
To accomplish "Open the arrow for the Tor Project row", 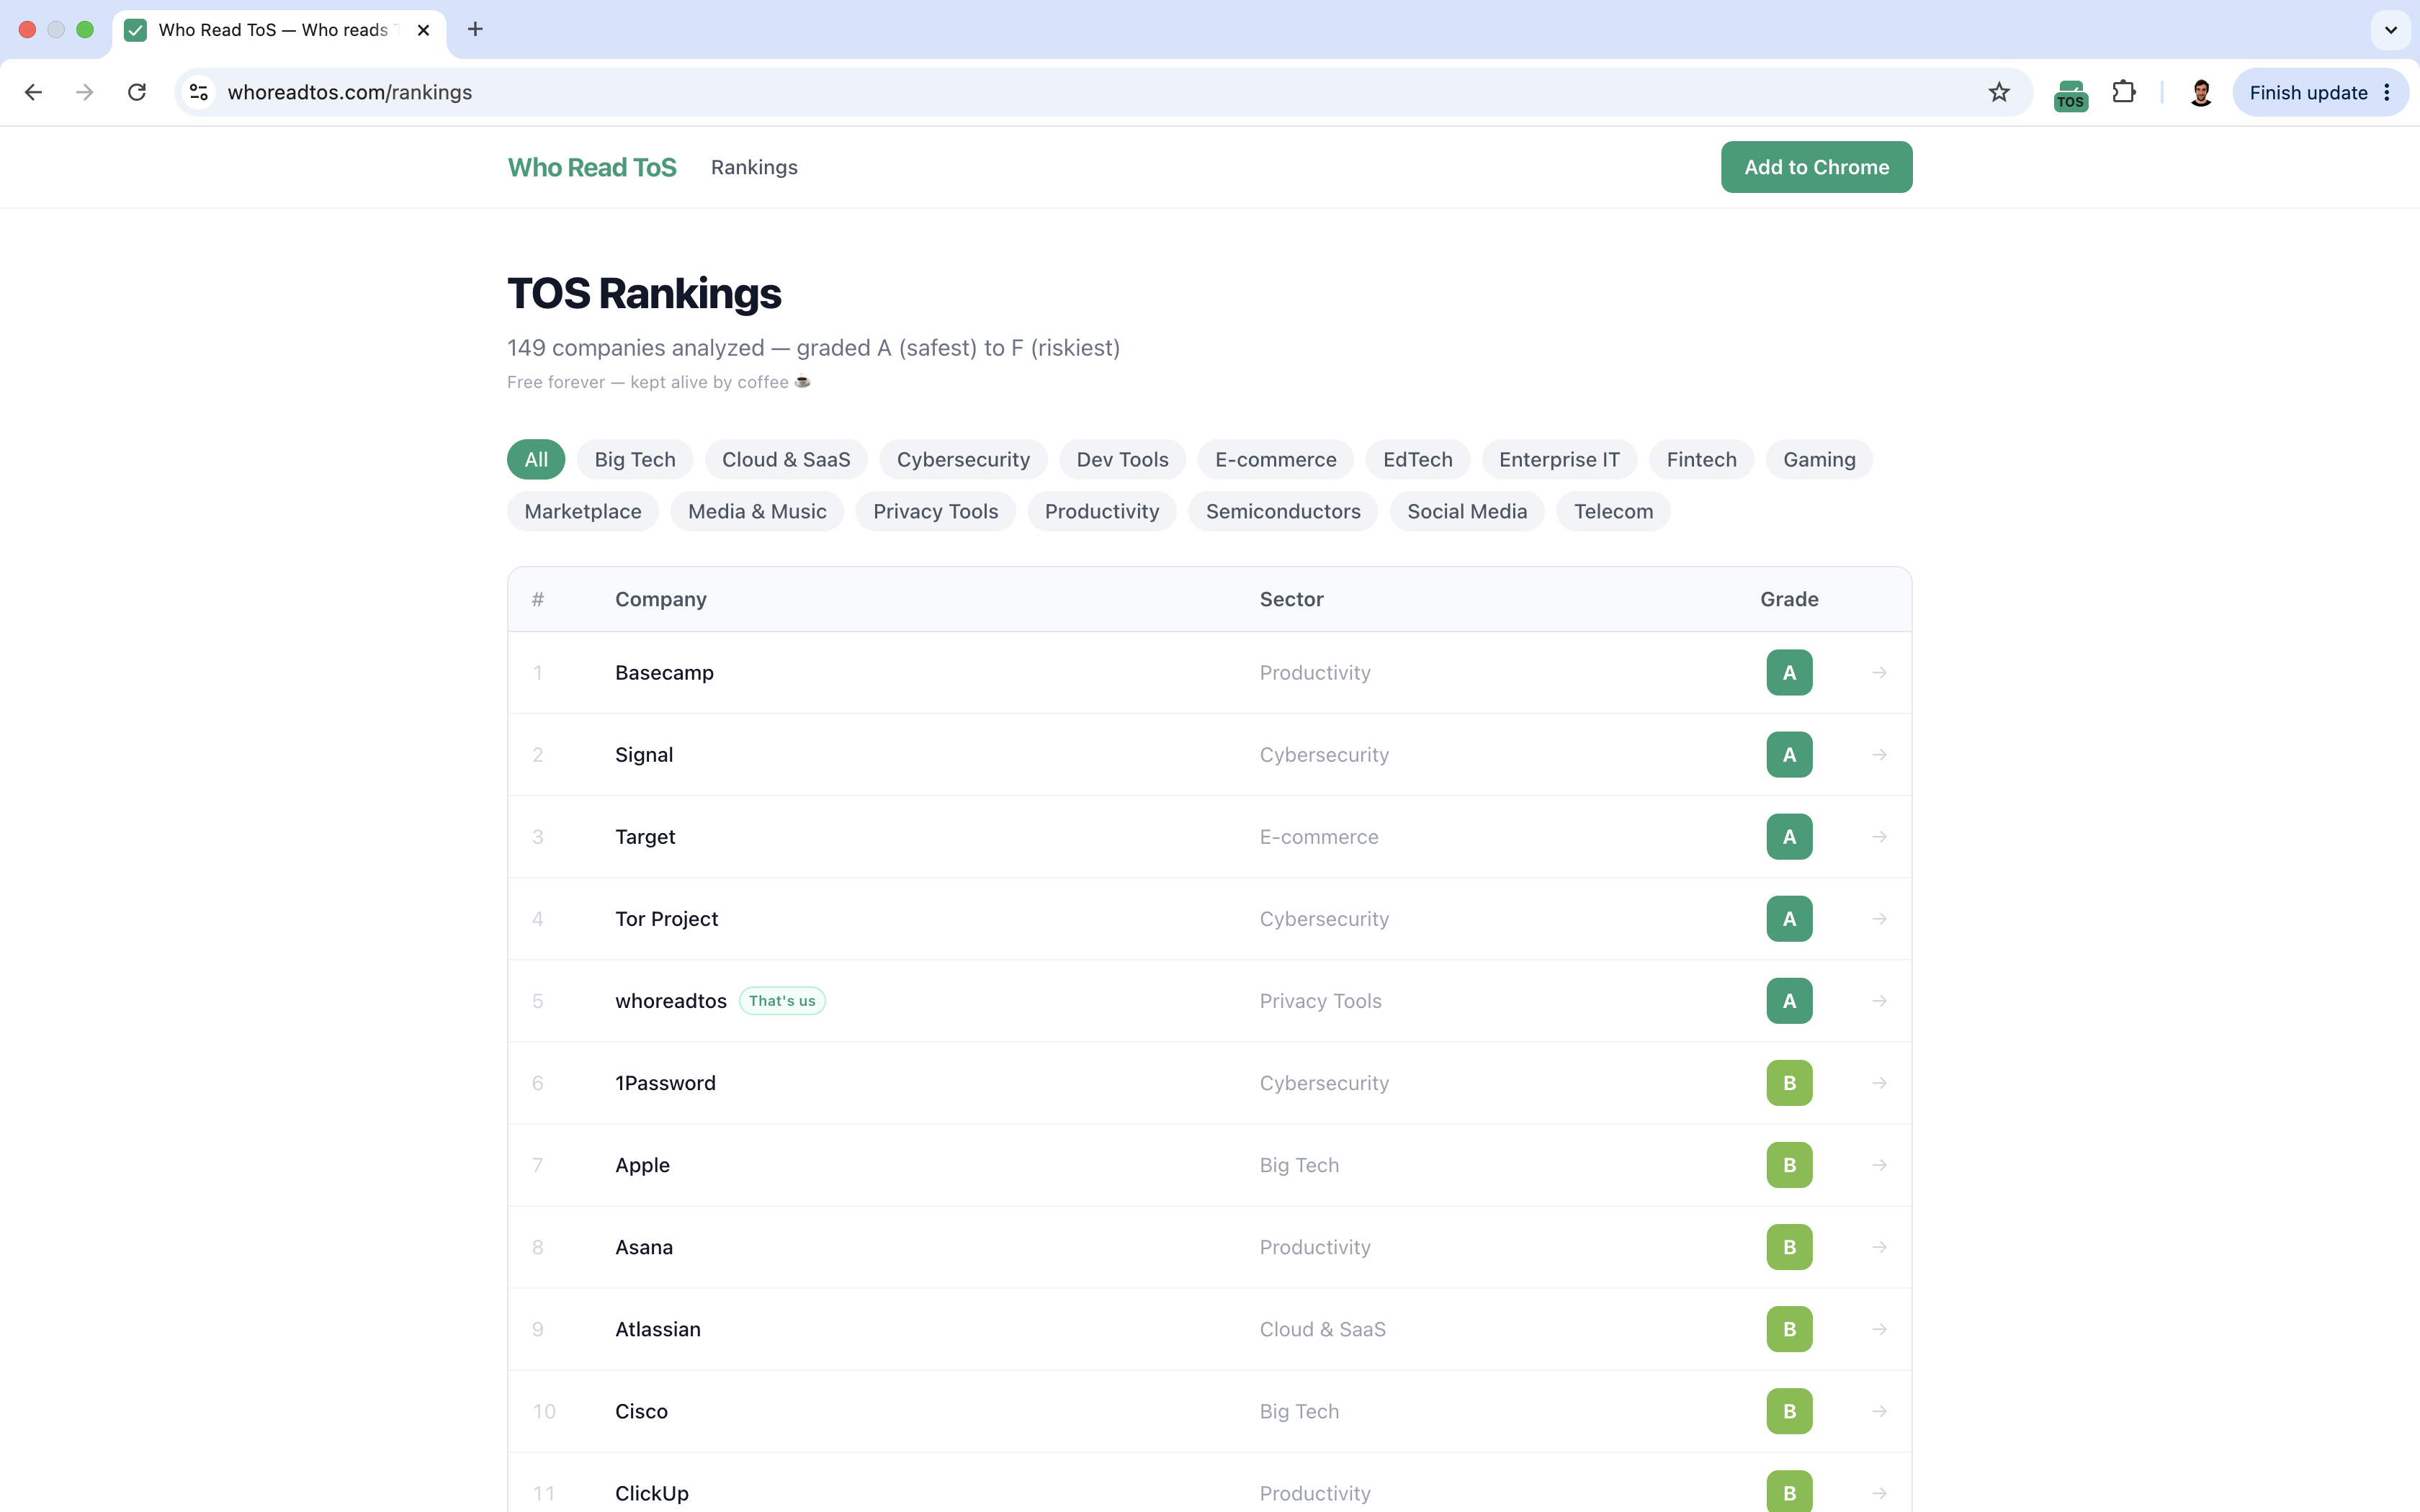I will click(1879, 919).
